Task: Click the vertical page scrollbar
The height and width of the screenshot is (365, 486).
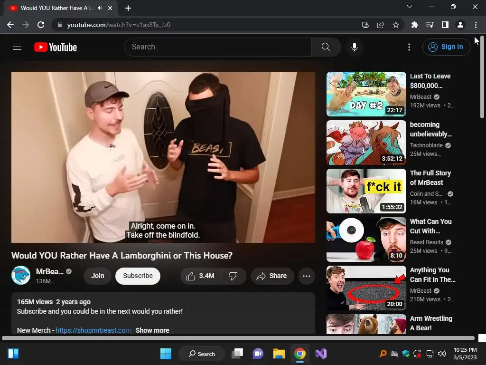Action: point(482,77)
